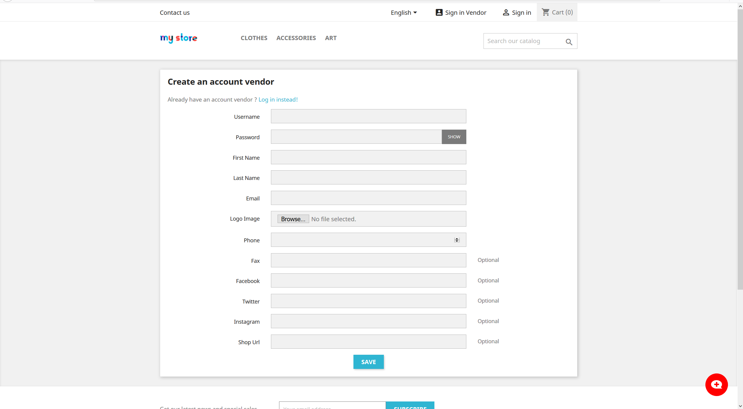This screenshot has height=409, width=743.
Task: Click the ACCESSORIES navigation menu item
Action: 296,37
